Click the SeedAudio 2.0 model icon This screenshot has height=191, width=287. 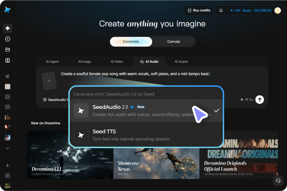pyautogui.click(x=81, y=111)
